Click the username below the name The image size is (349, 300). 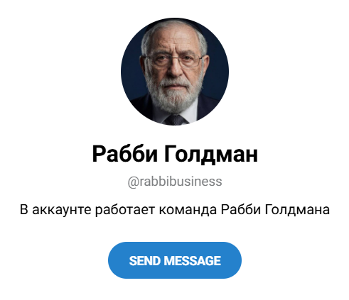coord(175,182)
